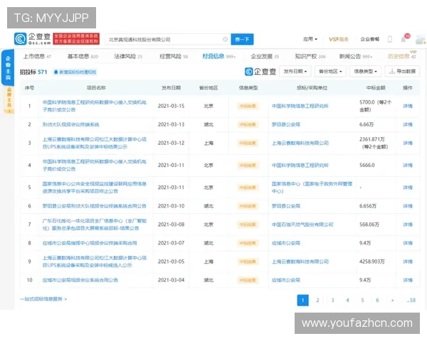Open the notification bell icon

tap(404, 40)
